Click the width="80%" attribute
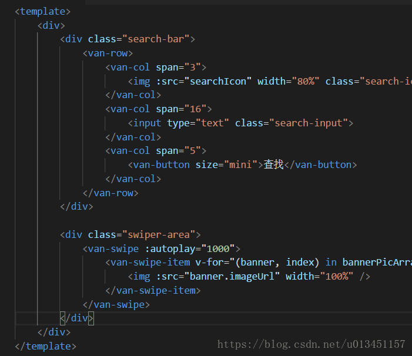The image size is (412, 356). point(288,82)
